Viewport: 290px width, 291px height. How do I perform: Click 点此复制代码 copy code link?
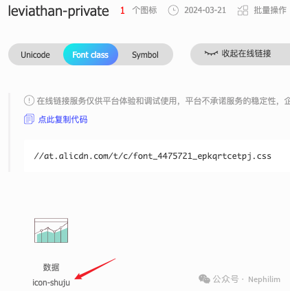[63, 120]
